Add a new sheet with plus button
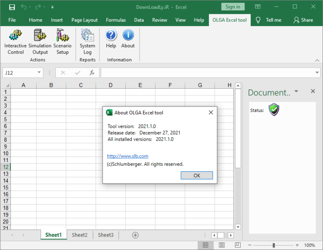323x250 pixels. (135, 235)
